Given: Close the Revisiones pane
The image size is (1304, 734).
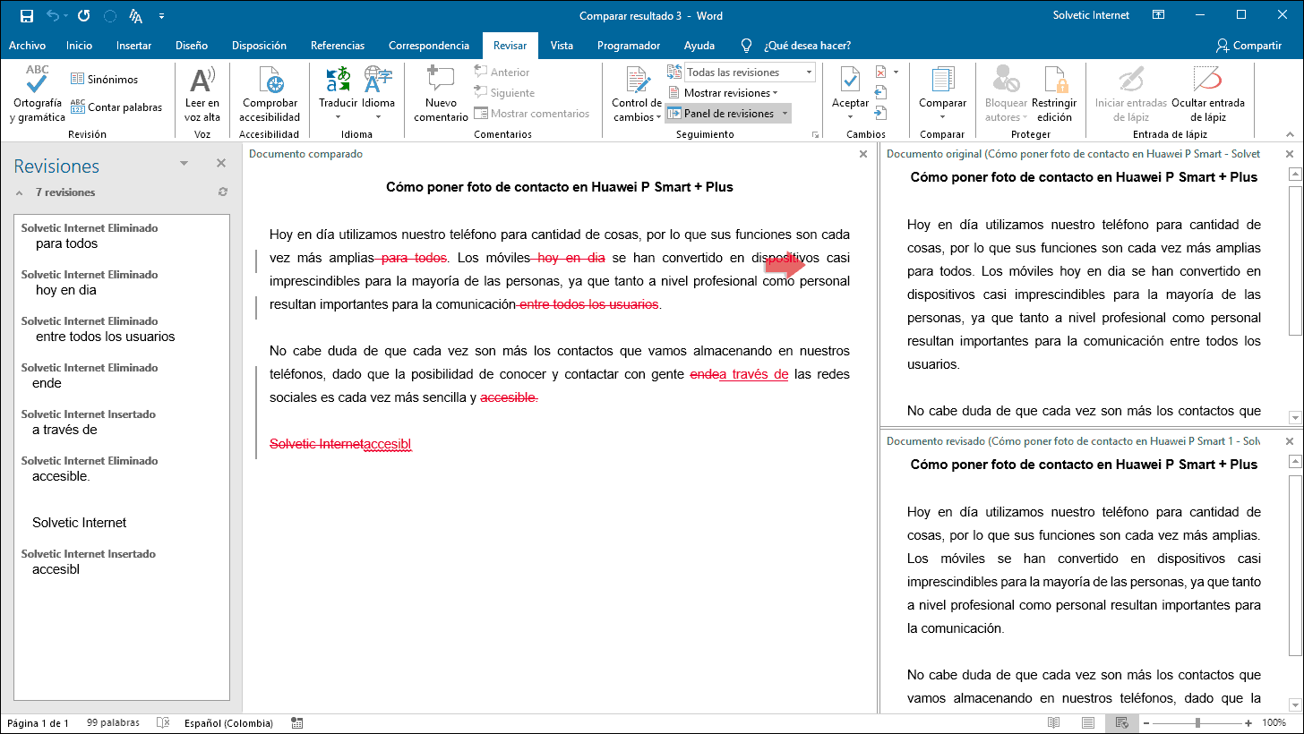Looking at the screenshot, I should tap(221, 163).
